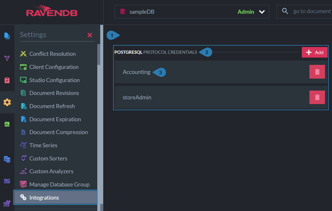Select the Integrations menu item
The height and width of the screenshot is (211, 332).
(x=55, y=198)
